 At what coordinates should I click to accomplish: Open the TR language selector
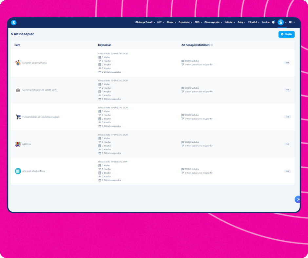292,22
